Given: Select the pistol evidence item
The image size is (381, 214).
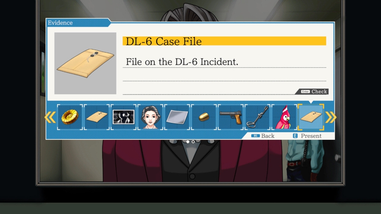Looking at the screenshot, I should 231,117.
